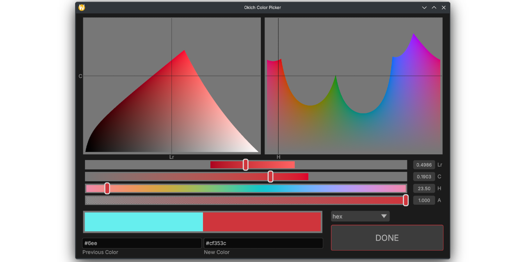
Task: Click the cyan Previous Color swatch
Action: click(x=144, y=222)
